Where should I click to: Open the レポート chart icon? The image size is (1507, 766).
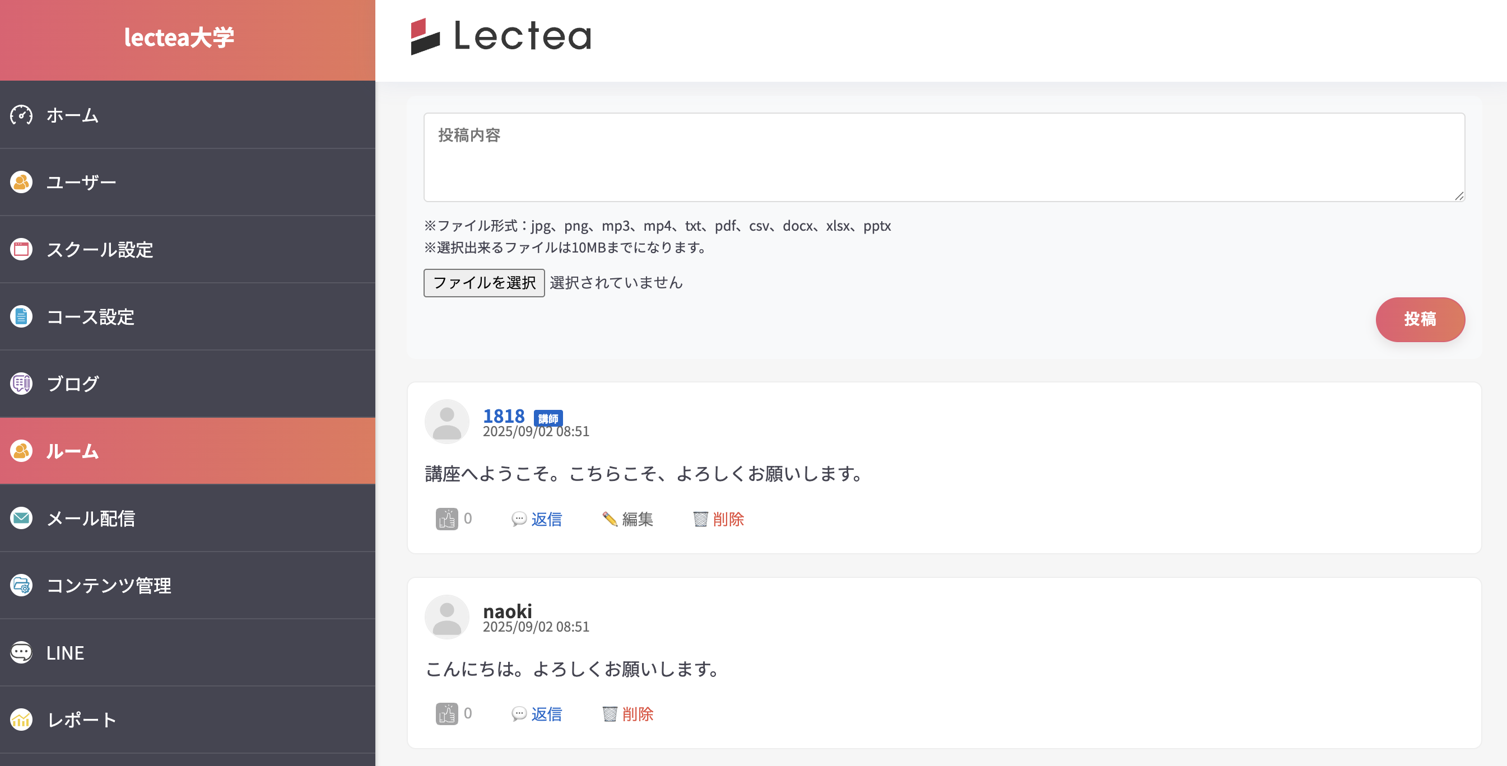21,720
